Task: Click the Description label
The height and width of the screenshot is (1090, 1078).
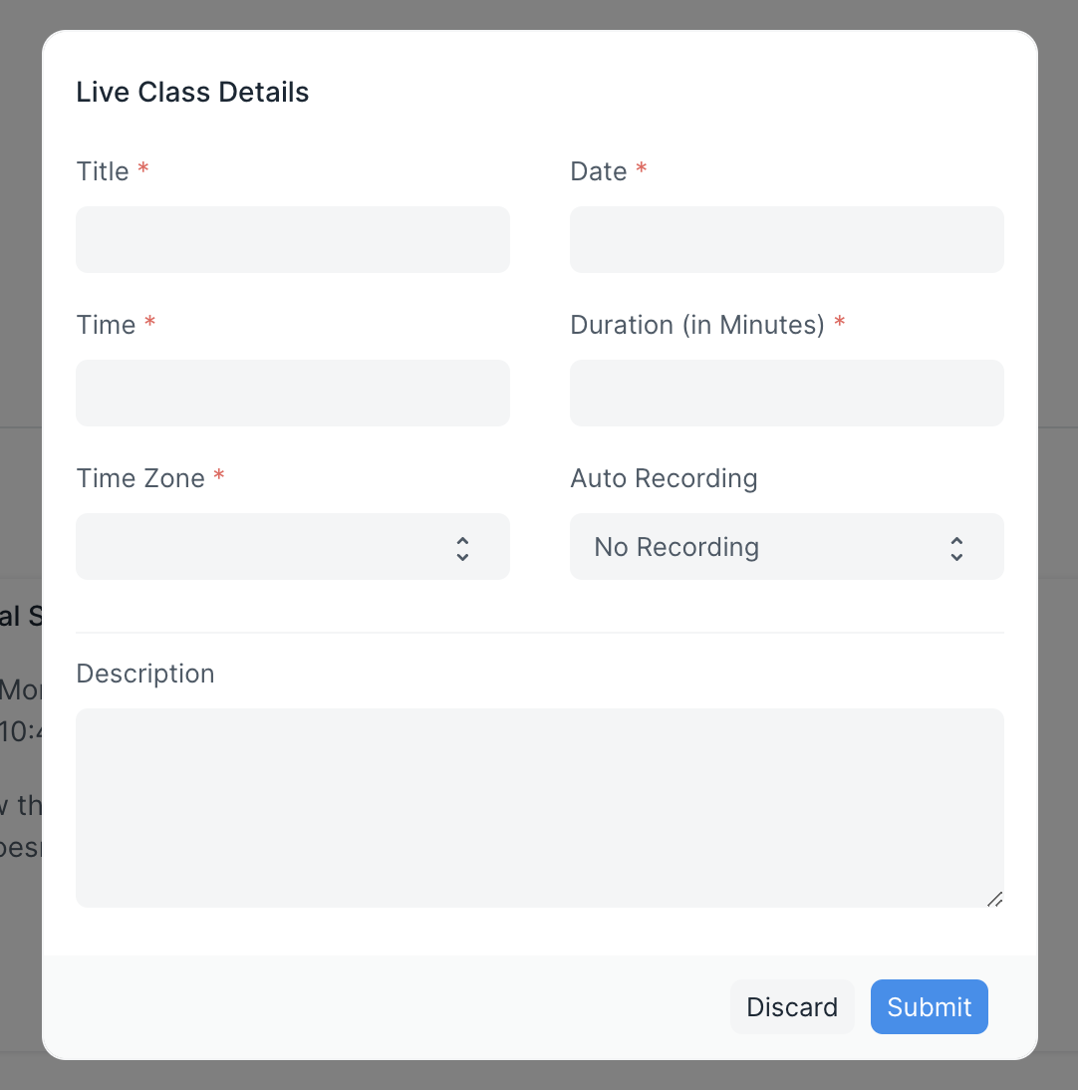Action: tap(145, 674)
